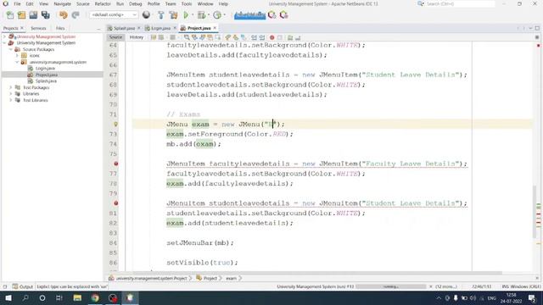Open the Tools menu
Screen dimensions: 543x305
[187, 3]
